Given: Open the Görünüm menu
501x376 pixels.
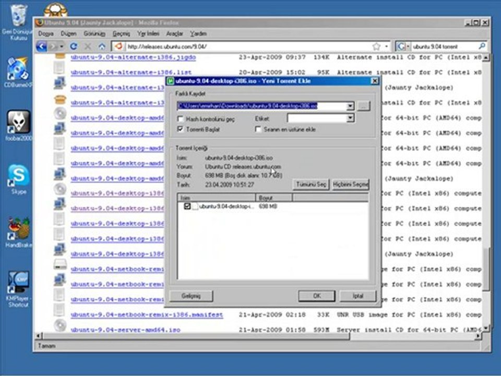Looking at the screenshot, I should pos(94,33).
